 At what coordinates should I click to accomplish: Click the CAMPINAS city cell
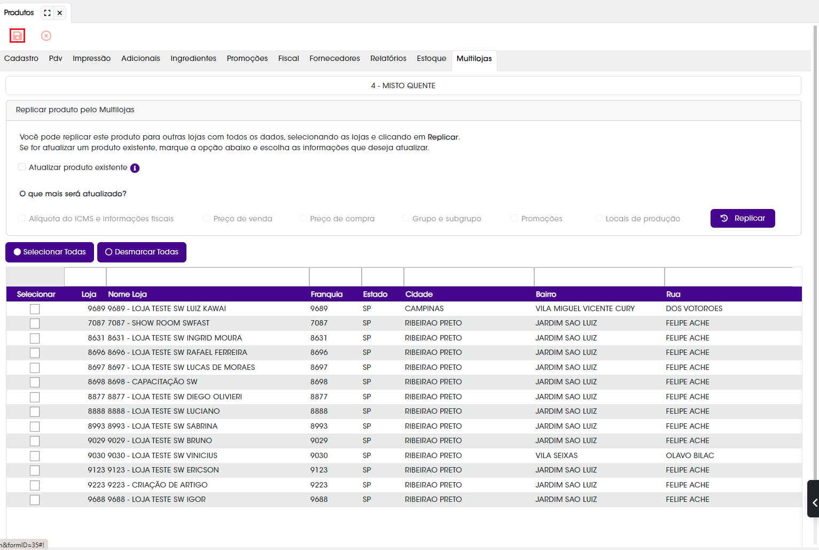[424, 309]
